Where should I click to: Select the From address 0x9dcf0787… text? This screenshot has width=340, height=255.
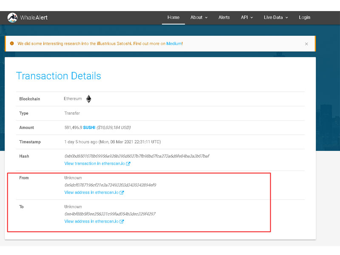click(x=110, y=185)
